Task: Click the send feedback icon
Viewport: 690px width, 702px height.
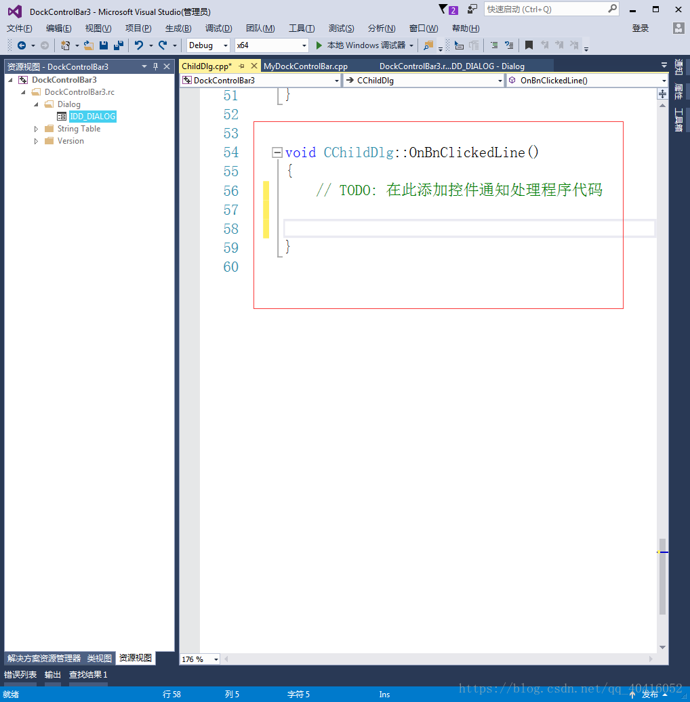Action: point(472,9)
